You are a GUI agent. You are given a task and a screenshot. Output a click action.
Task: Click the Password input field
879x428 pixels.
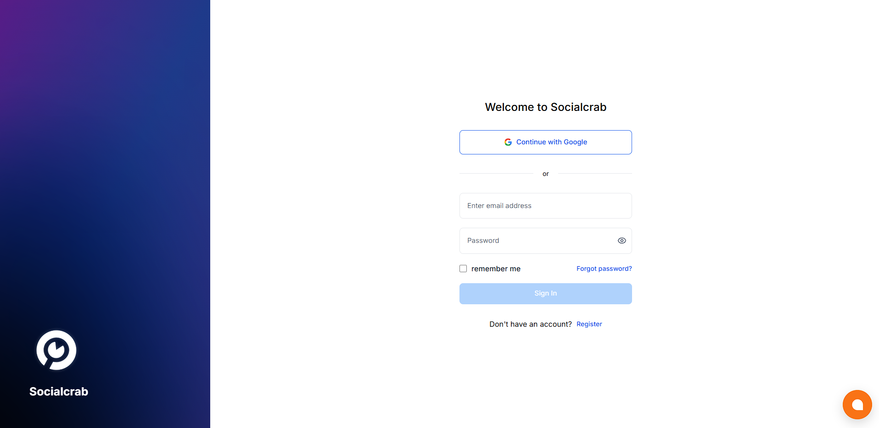528,240
